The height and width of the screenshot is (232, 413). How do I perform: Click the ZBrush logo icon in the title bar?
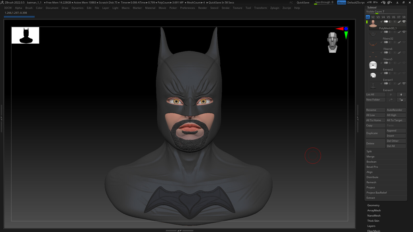2,2
